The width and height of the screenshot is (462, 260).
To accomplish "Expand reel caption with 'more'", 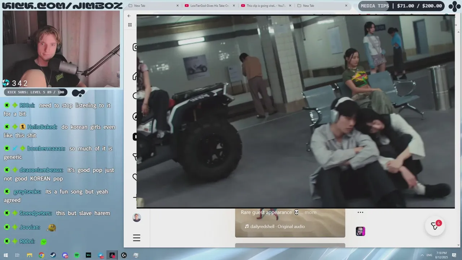I will tap(310, 212).
